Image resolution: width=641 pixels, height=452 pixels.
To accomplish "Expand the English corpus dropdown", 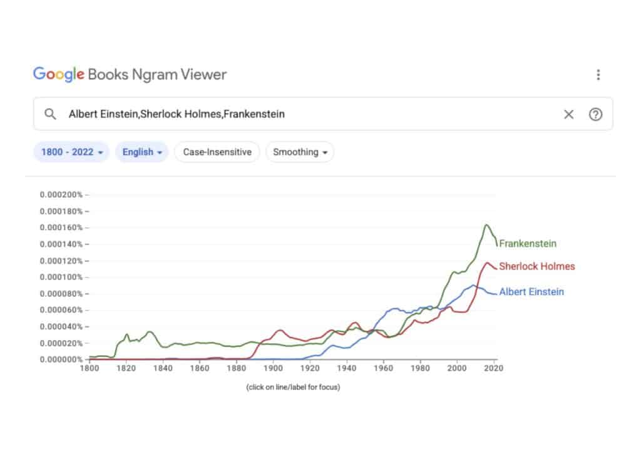I will click(x=141, y=152).
